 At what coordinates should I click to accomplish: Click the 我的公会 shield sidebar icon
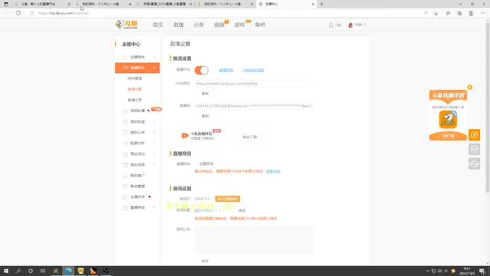tap(125, 132)
